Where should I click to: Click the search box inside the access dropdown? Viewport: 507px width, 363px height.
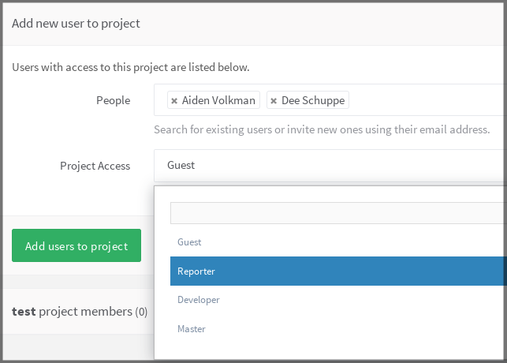[337, 213]
